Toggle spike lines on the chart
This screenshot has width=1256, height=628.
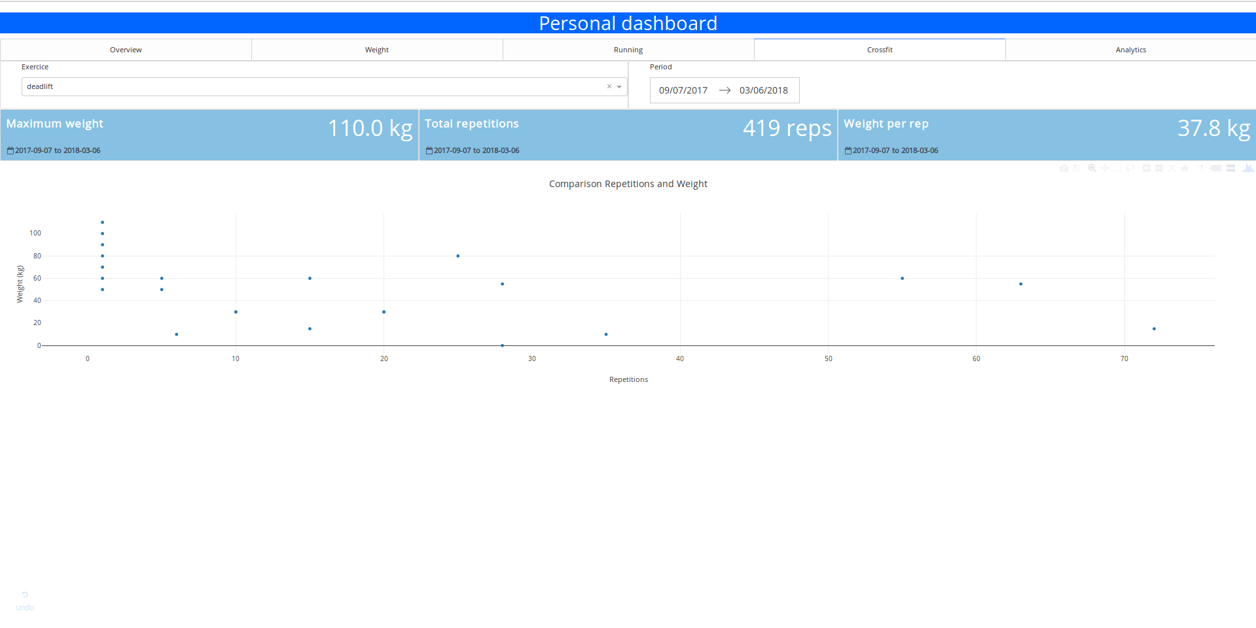coord(1200,168)
